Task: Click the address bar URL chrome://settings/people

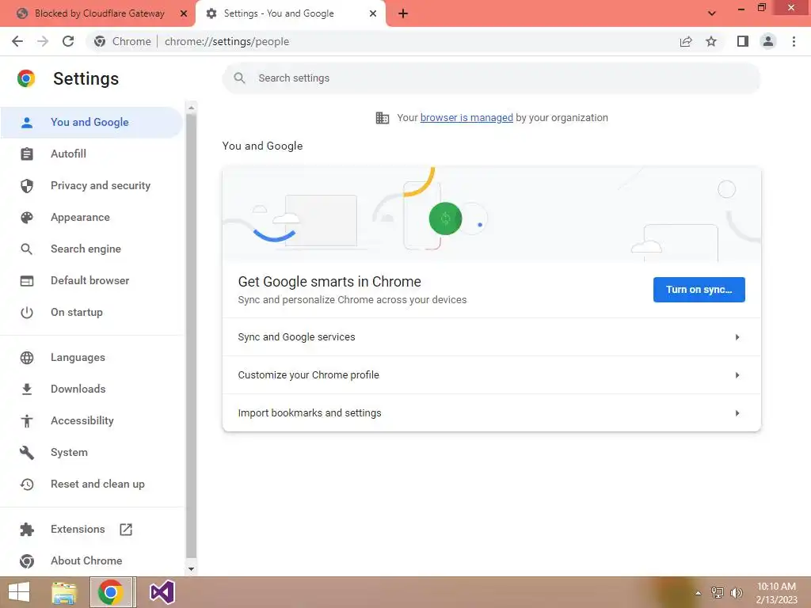Action: pyautogui.click(x=227, y=41)
